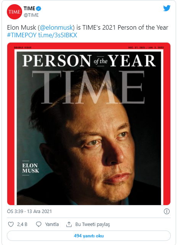Like the tweet with the heart icon
Image resolution: width=178 pixels, height=245 pixels.
tap(11, 224)
